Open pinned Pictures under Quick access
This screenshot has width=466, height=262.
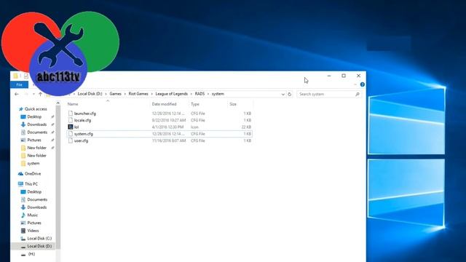click(x=34, y=140)
